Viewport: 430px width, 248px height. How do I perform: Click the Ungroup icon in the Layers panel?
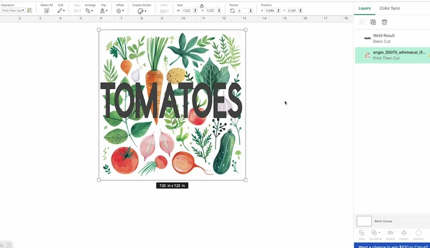pyautogui.click(x=362, y=22)
